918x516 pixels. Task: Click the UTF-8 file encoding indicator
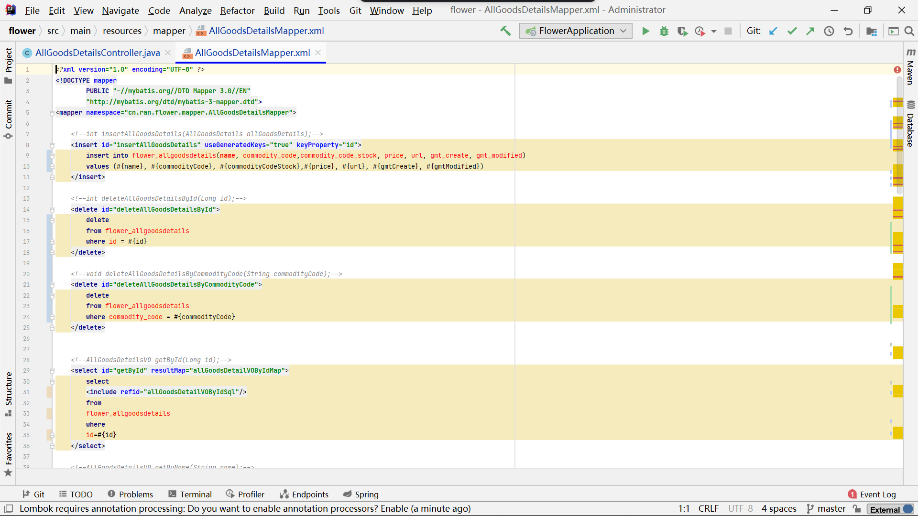(740, 509)
